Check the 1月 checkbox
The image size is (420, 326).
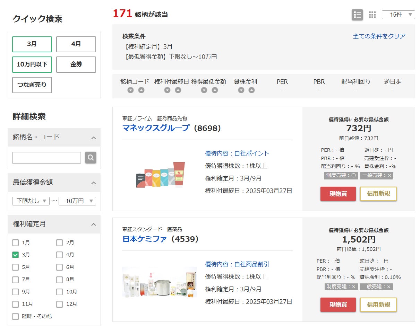point(15,243)
